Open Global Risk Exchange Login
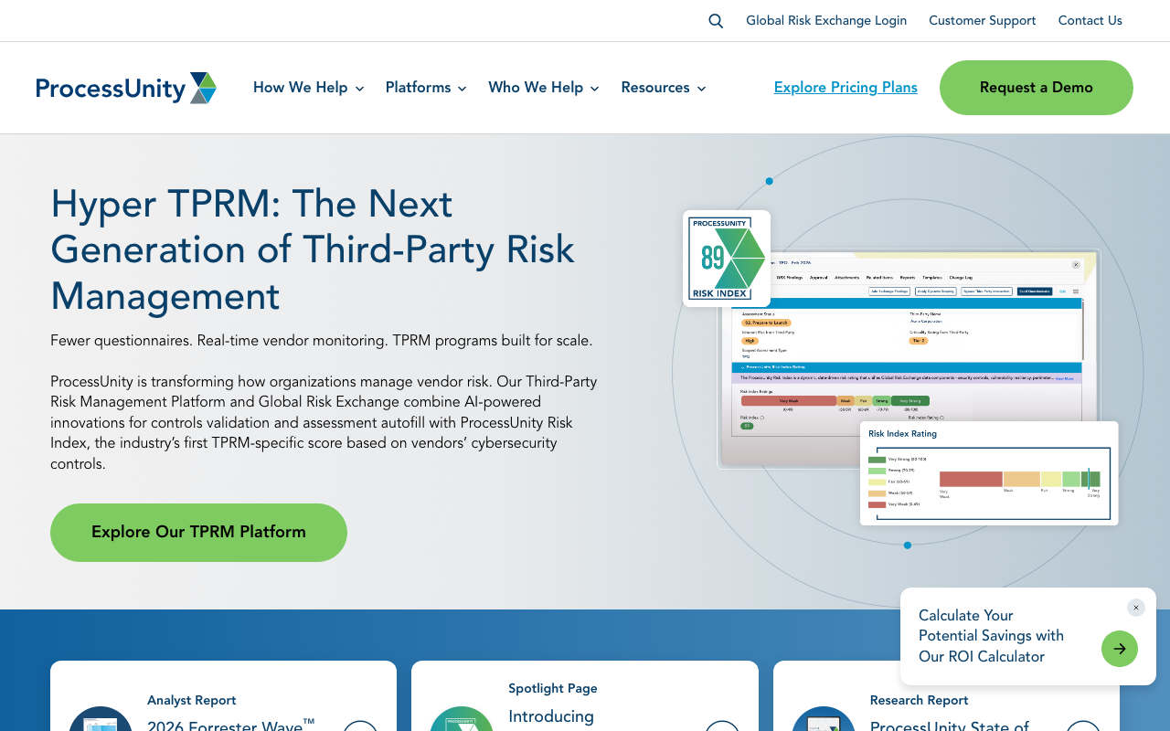This screenshot has height=731, width=1170. tap(826, 21)
